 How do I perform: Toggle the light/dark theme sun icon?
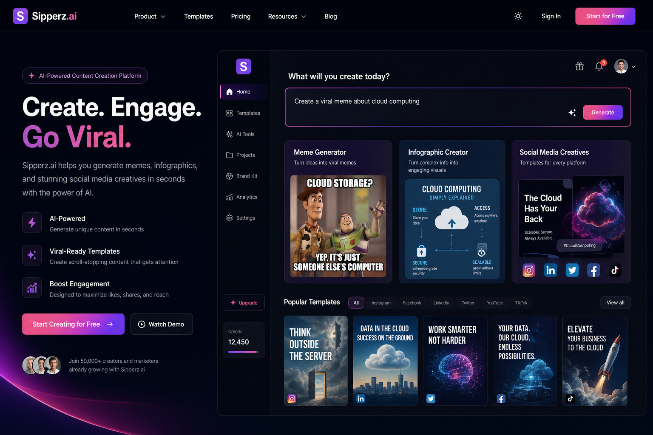[x=518, y=16]
